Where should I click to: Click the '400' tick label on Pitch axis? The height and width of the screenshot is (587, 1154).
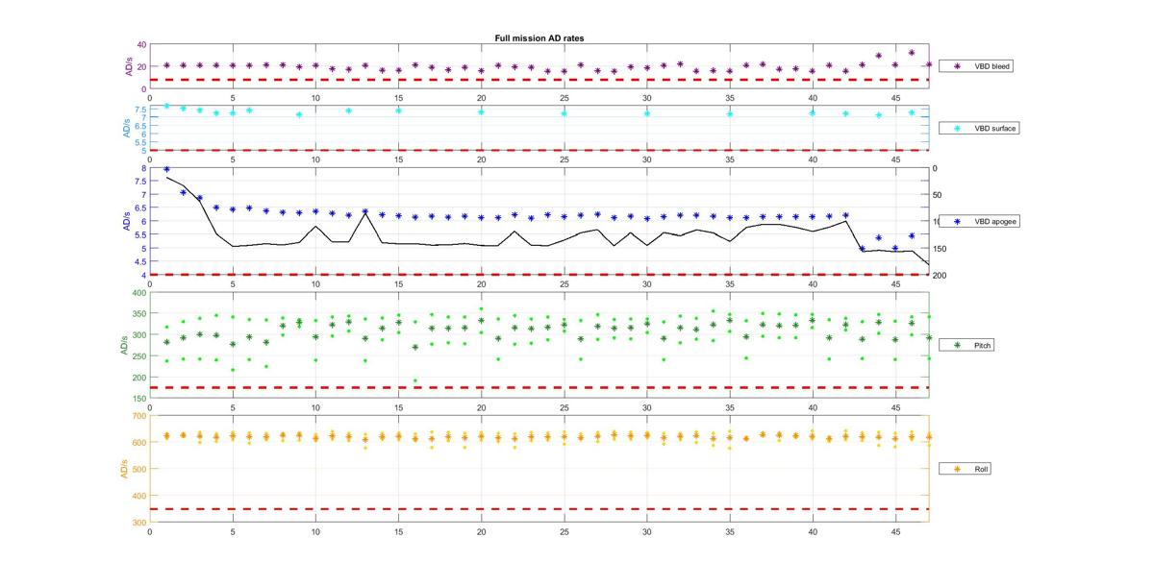coord(139,293)
